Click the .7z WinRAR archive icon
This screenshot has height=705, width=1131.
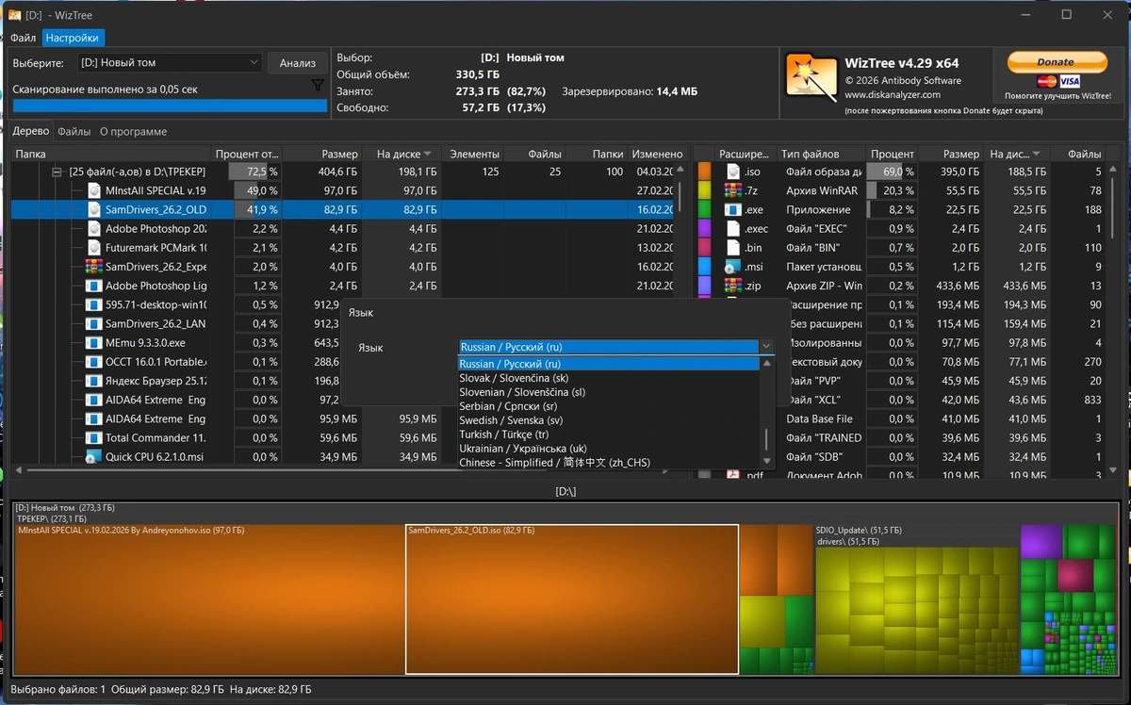[x=733, y=190]
